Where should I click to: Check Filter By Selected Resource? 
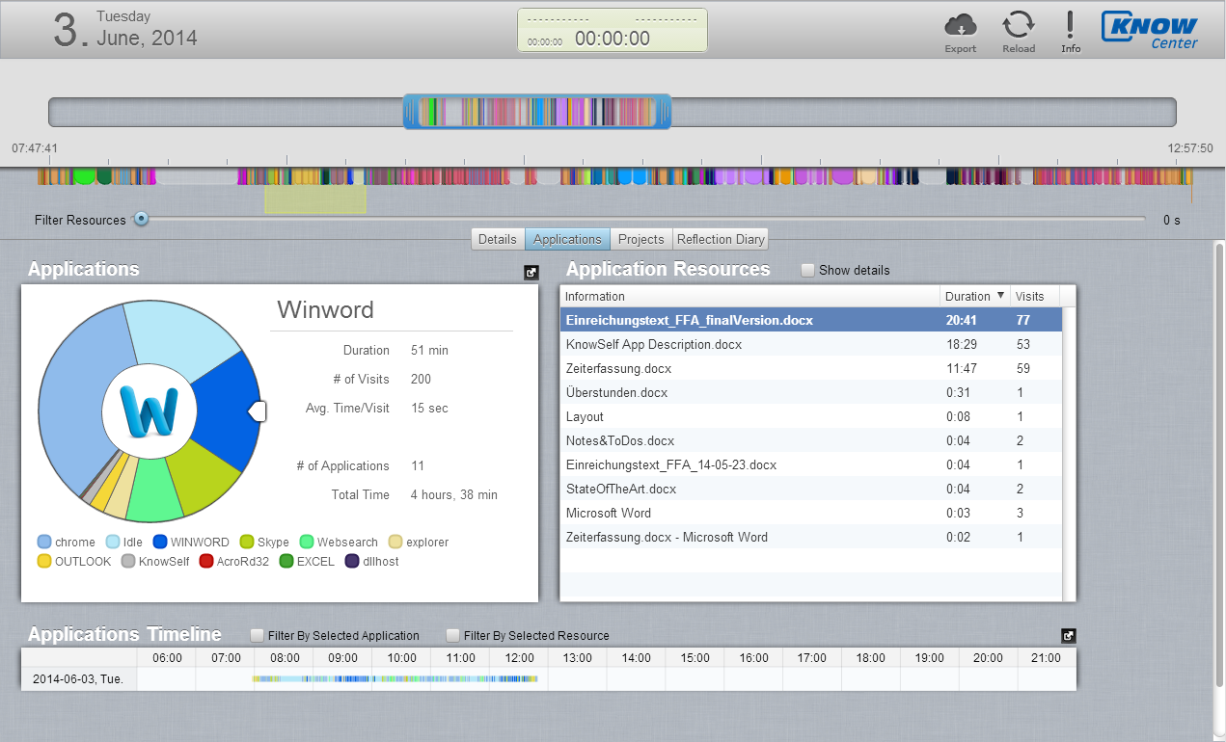point(452,635)
